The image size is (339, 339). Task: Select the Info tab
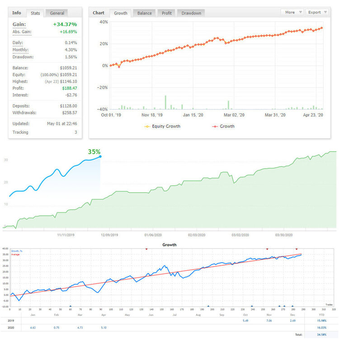click(17, 13)
